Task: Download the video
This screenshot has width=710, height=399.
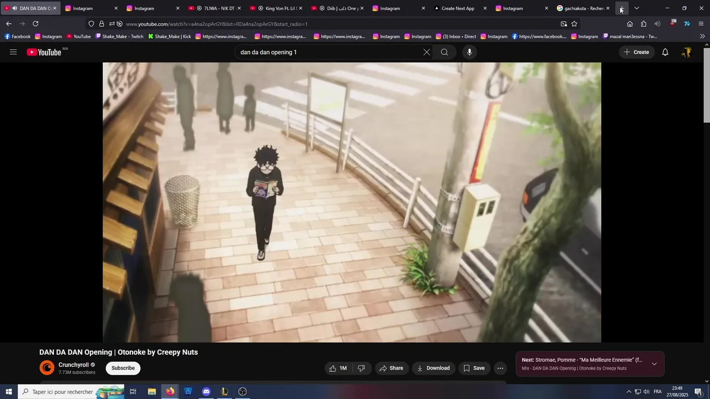Action: click(433, 368)
